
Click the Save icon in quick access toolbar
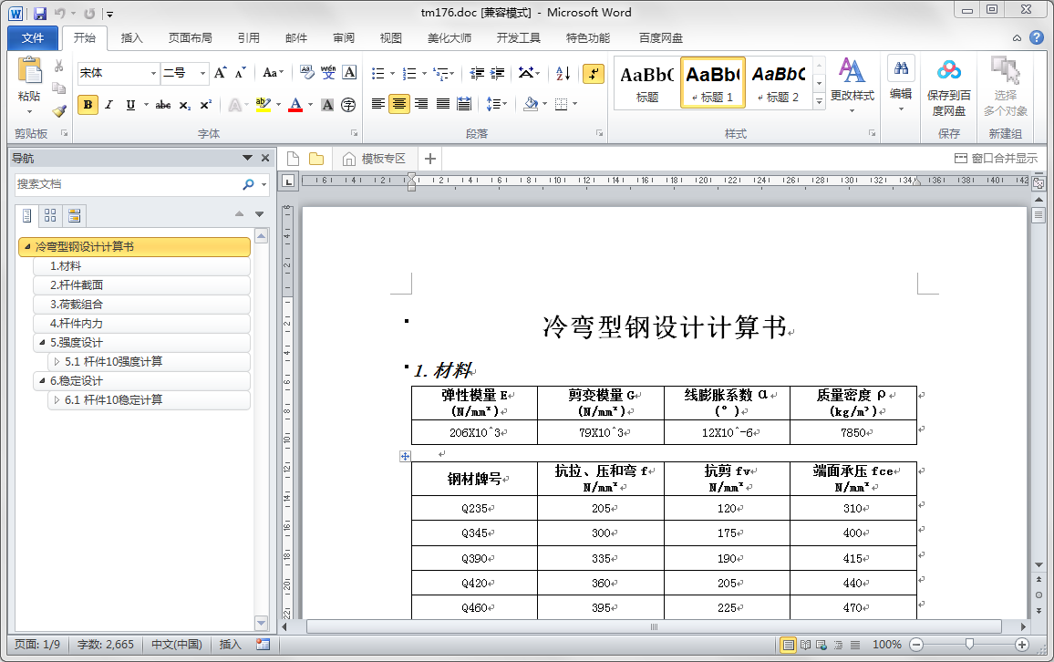[x=39, y=13]
